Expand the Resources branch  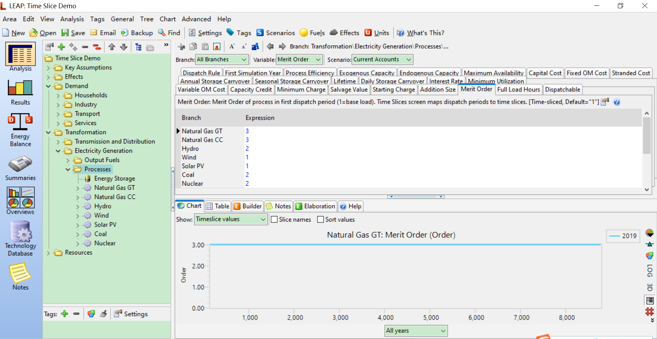(48, 253)
